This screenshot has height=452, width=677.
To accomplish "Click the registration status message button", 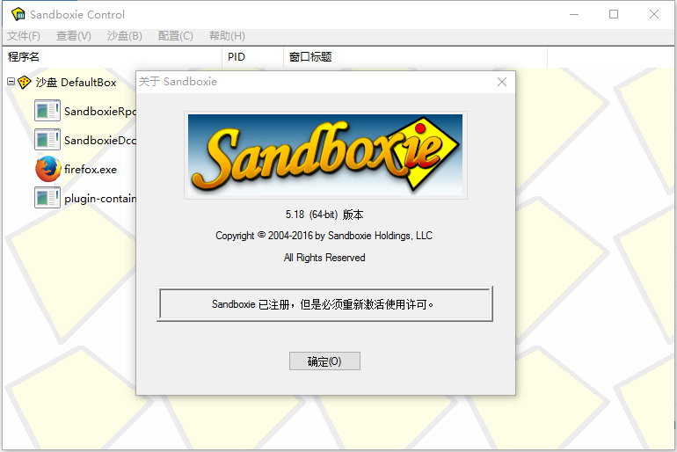I will click(x=324, y=304).
